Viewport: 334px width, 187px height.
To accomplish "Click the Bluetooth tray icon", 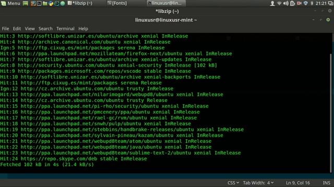I will pos(312,3).
